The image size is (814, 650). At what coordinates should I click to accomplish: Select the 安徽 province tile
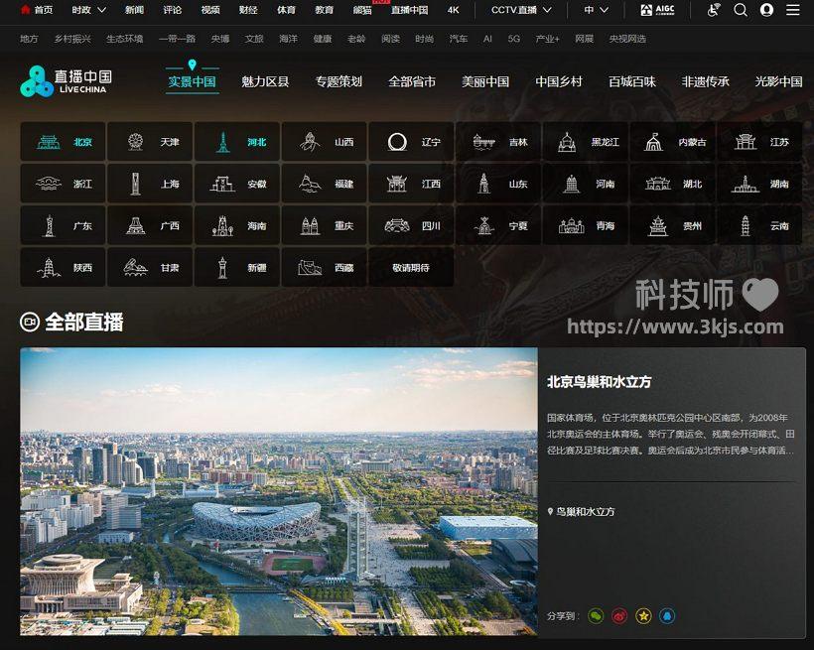coord(237,184)
